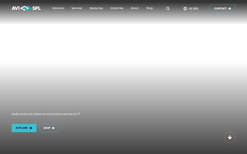
Task: Click the 'Audio visual and unified communications' tagline text
Action: tap(46, 114)
